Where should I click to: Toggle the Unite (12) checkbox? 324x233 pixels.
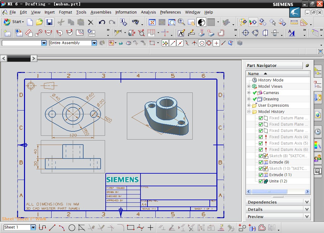click(261, 181)
